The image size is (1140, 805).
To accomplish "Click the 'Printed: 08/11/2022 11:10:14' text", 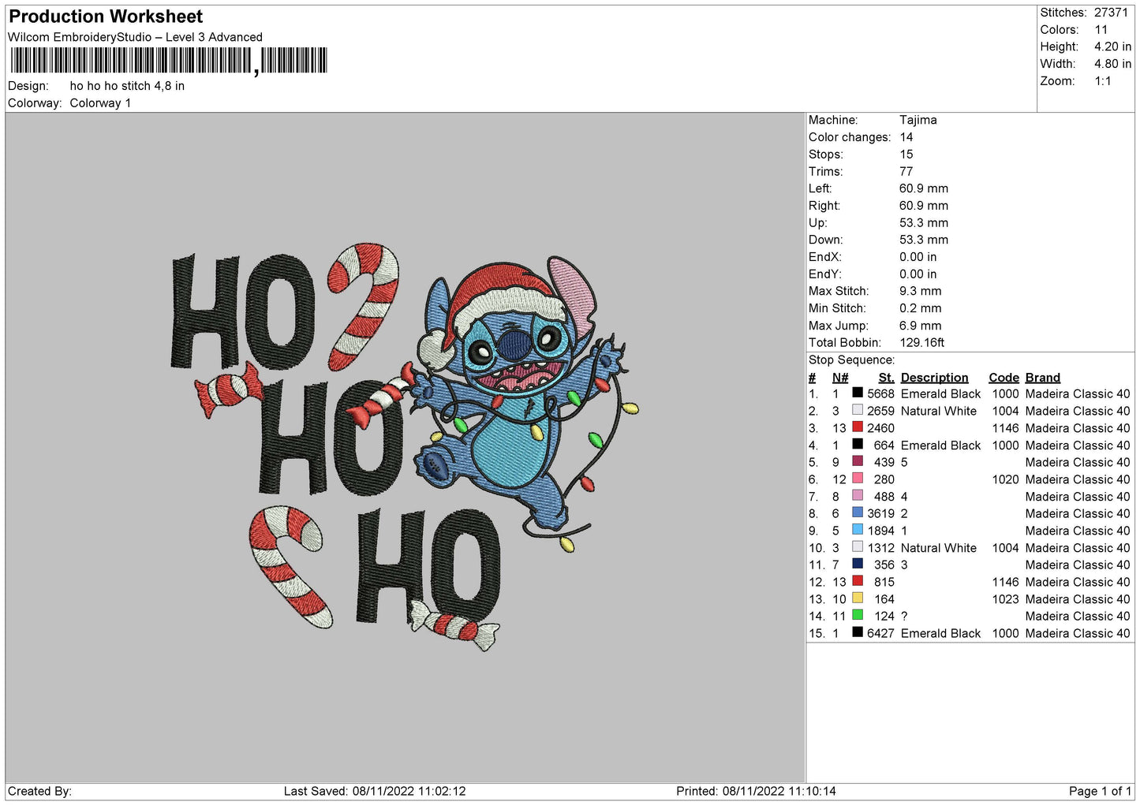I will tap(756, 791).
